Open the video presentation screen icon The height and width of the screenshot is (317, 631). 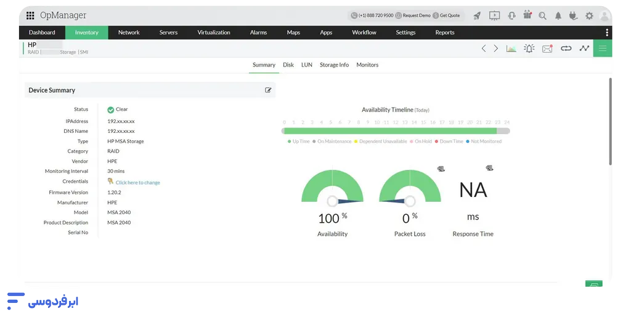click(494, 15)
